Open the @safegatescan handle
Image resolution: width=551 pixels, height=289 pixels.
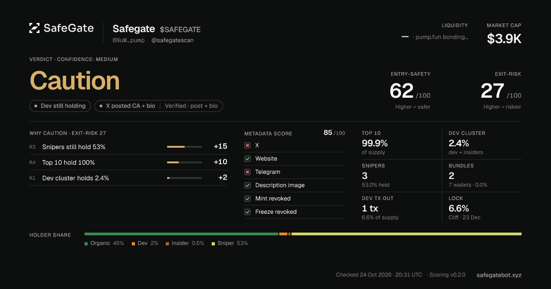coord(172,40)
